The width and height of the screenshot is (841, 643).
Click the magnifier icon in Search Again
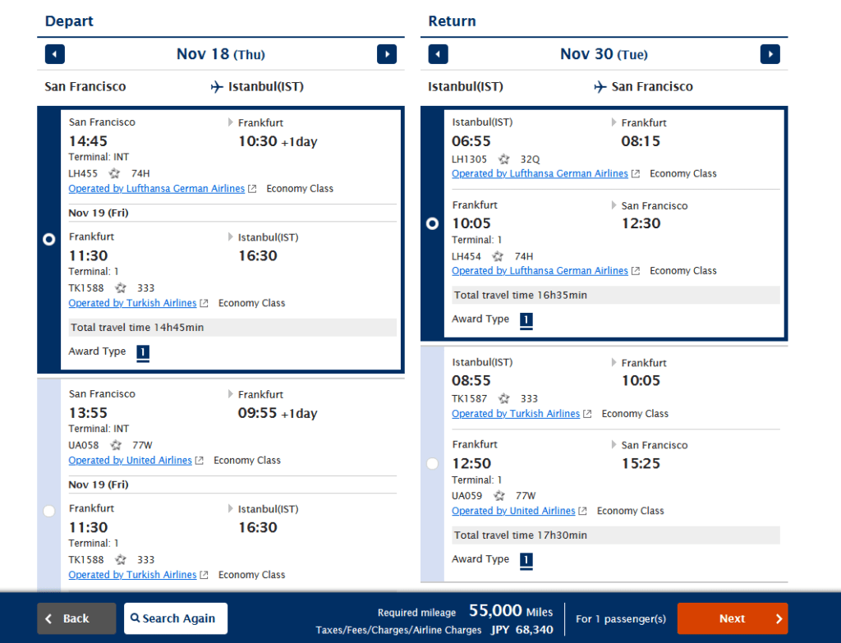[134, 618]
